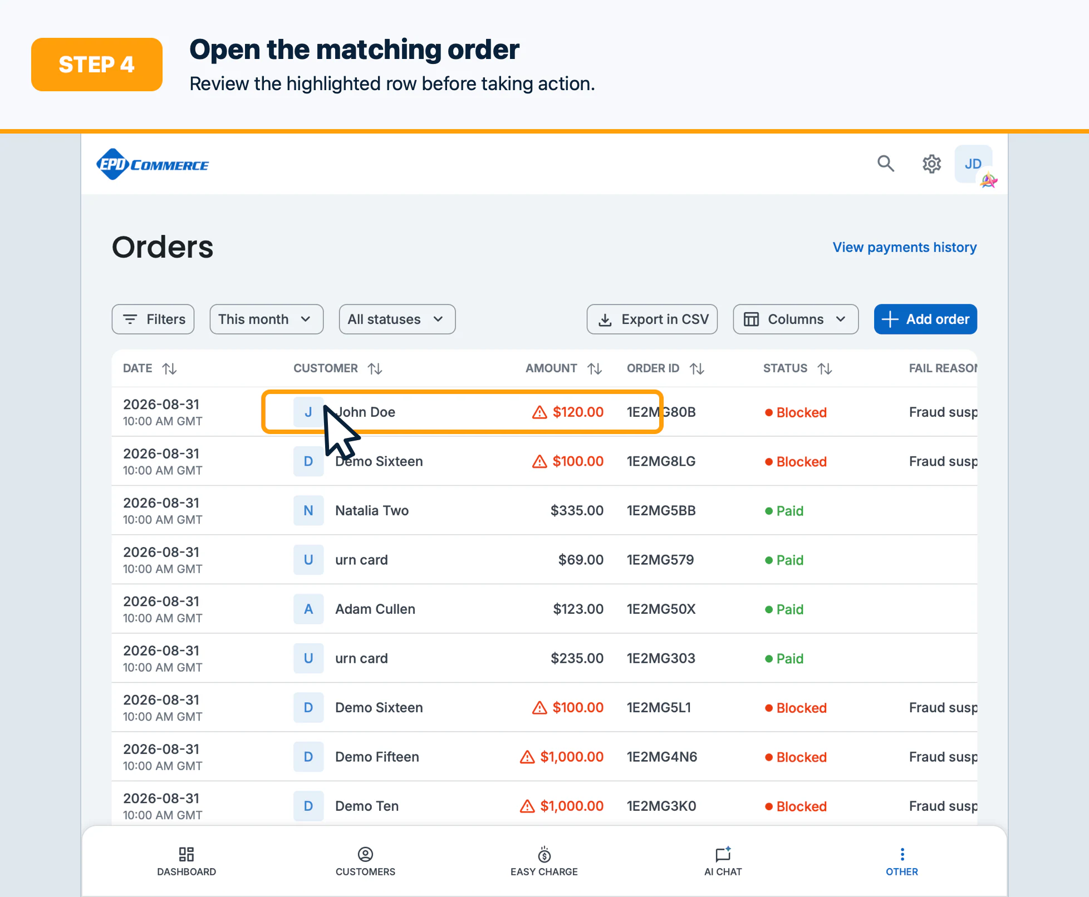Screen dimensions: 1089x897
Task: Sort by Status column arrows
Action: coord(825,368)
